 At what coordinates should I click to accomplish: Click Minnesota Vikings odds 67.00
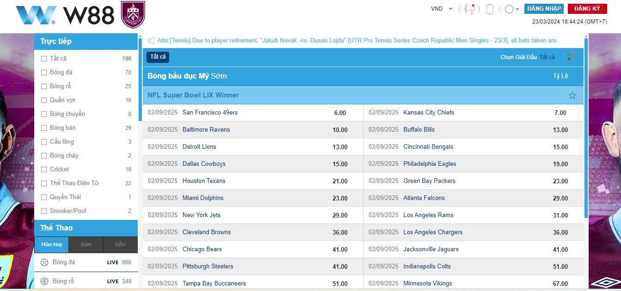[560, 284]
